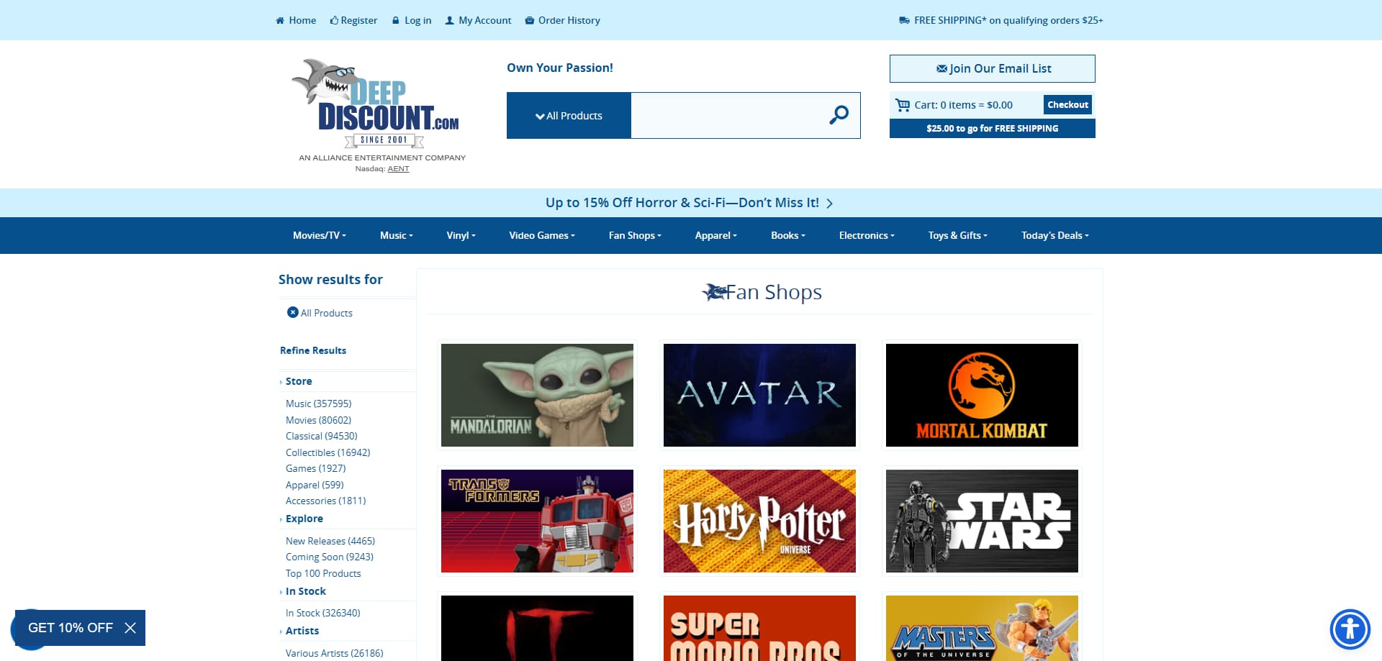
Task: Filter by Various Artists (26186)
Action: [x=334, y=653]
